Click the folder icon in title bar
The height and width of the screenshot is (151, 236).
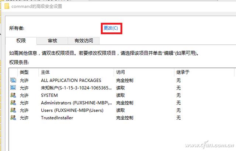(7, 6)
